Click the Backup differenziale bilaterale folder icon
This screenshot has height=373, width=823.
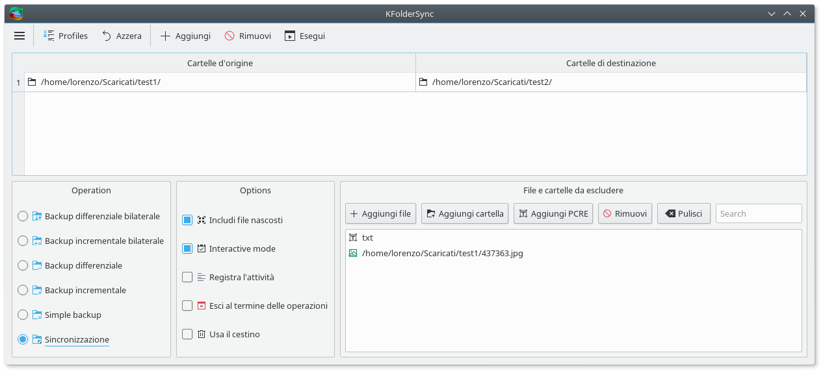point(37,216)
